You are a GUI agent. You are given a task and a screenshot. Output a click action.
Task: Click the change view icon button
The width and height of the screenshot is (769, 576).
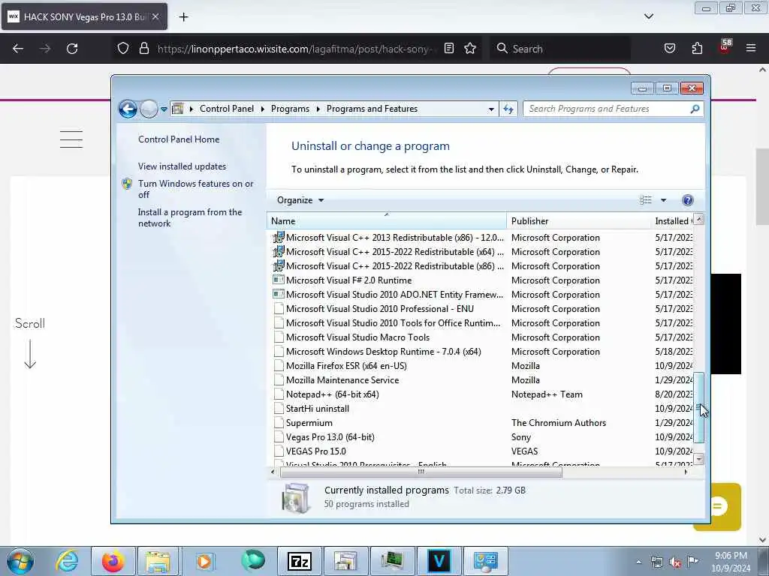[x=645, y=199]
